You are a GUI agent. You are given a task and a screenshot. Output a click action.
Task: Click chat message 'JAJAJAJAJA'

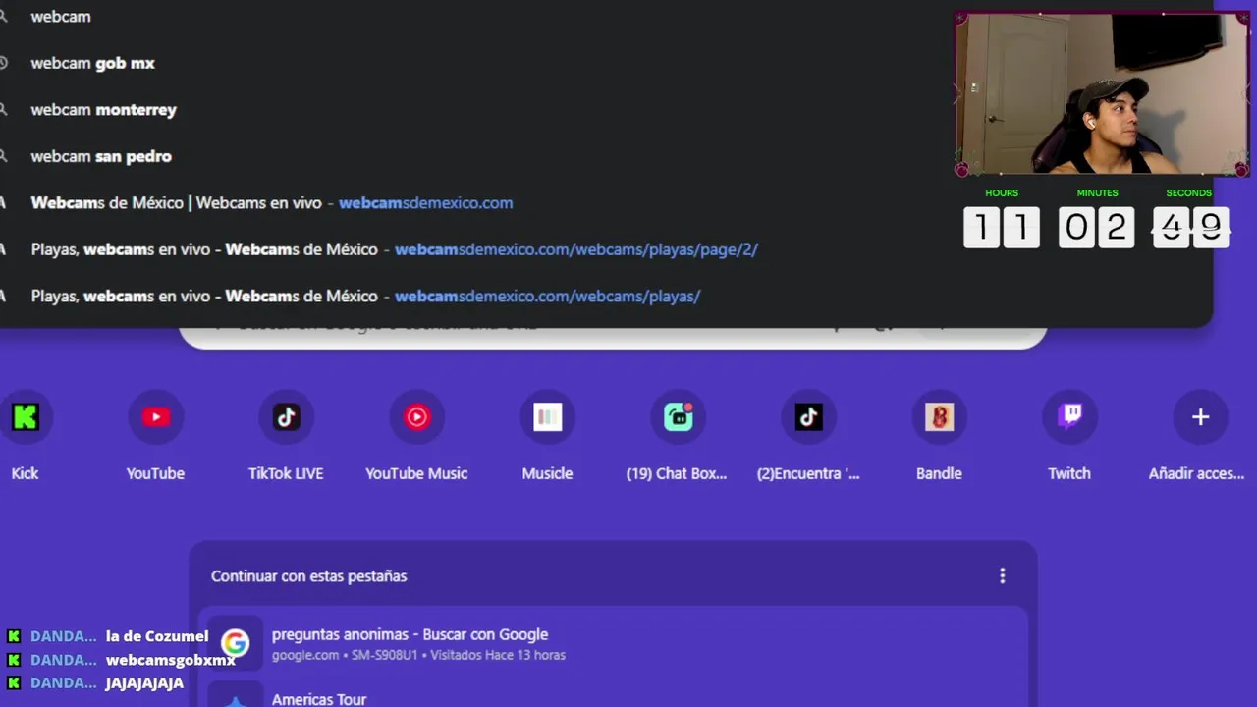coord(144,683)
